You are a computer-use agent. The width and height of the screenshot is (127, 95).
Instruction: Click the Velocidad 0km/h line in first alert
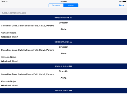(10, 37)
